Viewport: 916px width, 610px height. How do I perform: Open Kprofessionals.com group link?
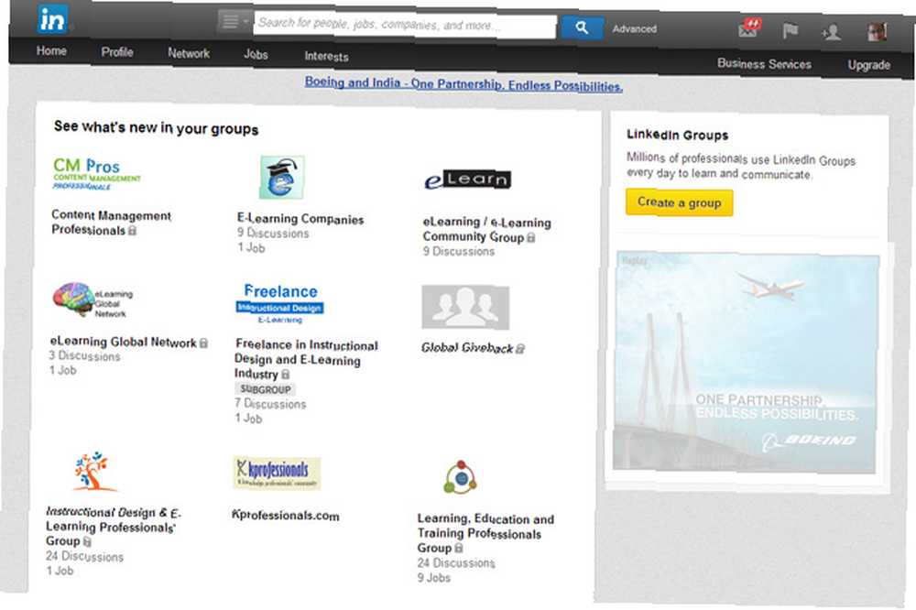click(x=285, y=515)
